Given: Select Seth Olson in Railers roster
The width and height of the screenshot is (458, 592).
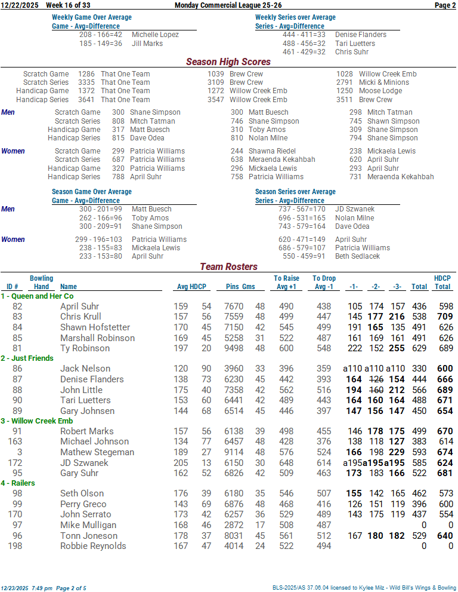Looking at the screenshot, I should click(x=82, y=494).
